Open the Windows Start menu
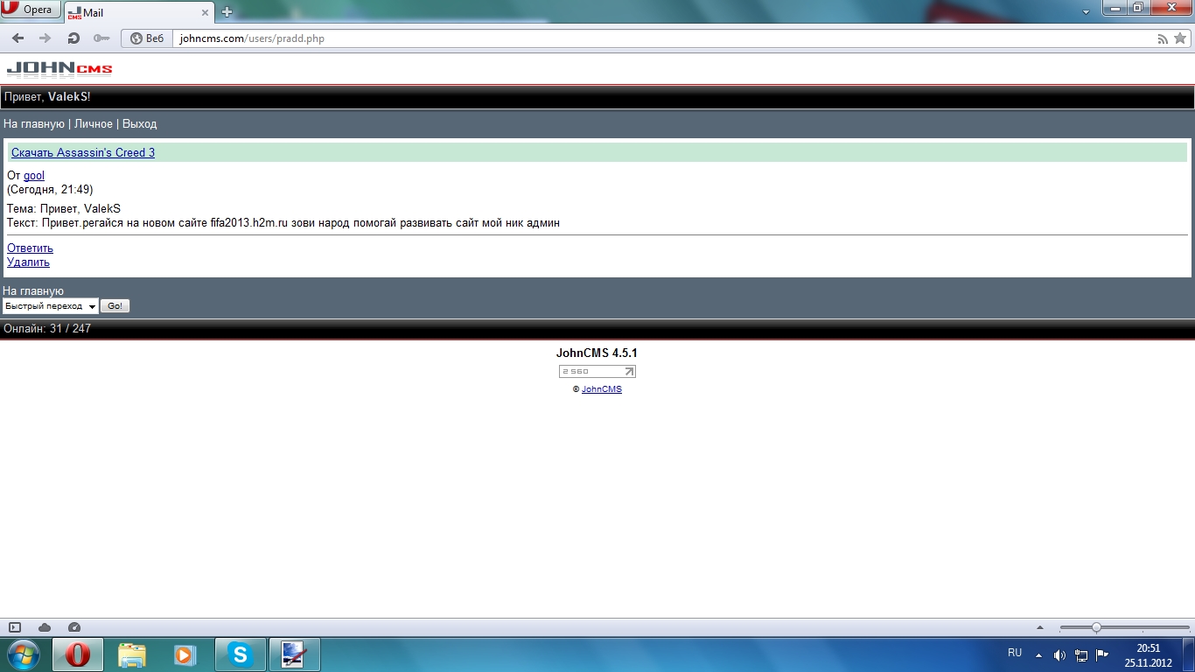This screenshot has height=672, width=1195. click(x=23, y=654)
